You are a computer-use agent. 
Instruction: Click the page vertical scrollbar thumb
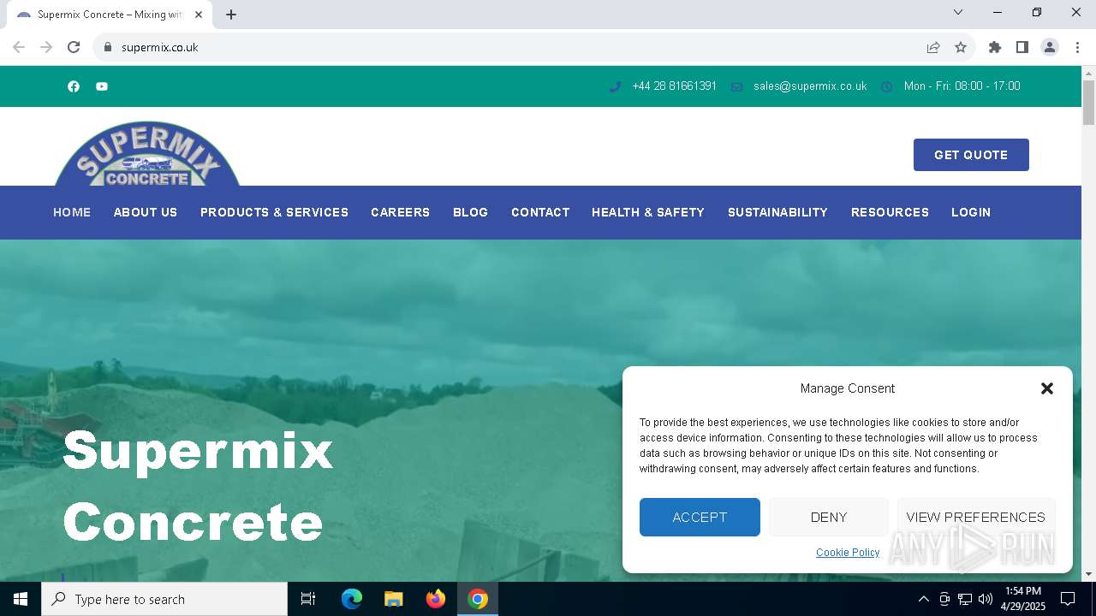point(1088,103)
